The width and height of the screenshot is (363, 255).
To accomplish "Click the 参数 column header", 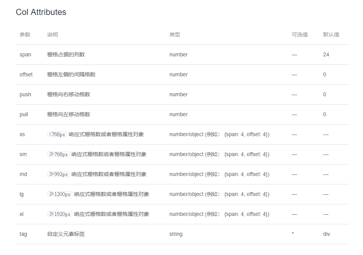I will pos(25,35).
